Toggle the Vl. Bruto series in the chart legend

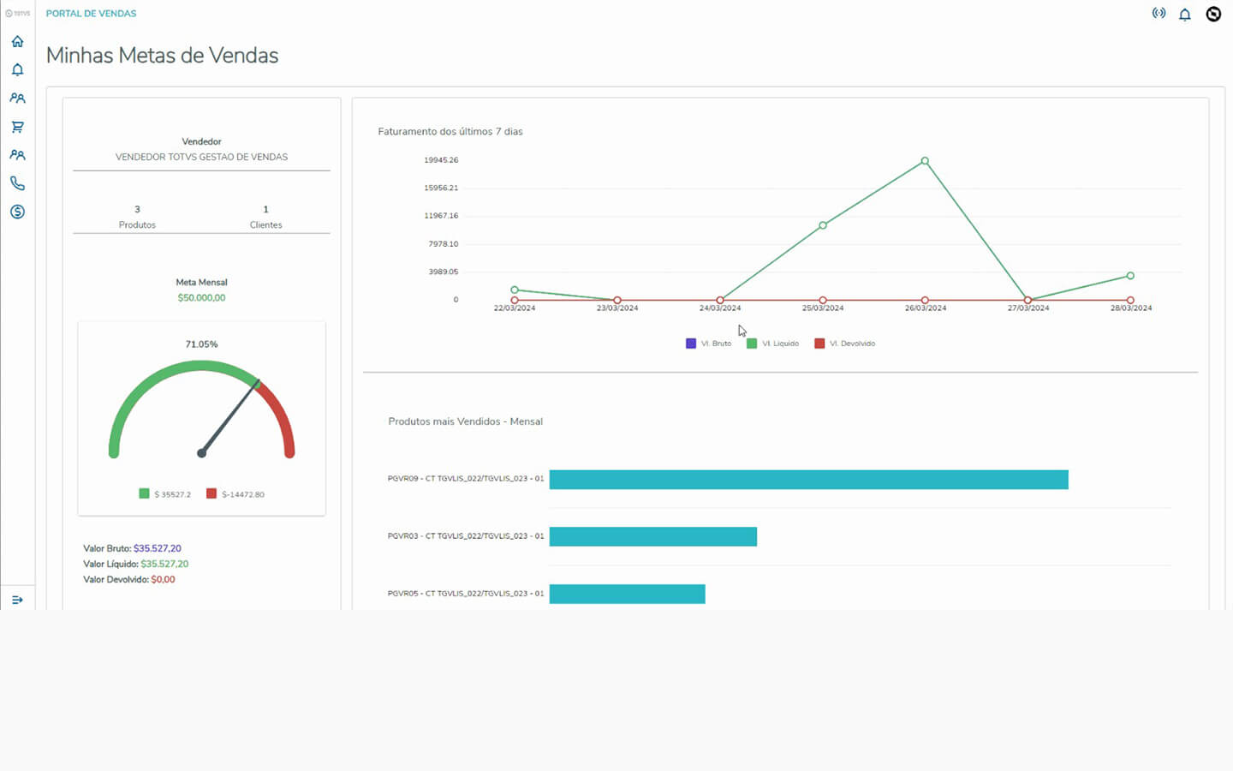[x=708, y=344]
